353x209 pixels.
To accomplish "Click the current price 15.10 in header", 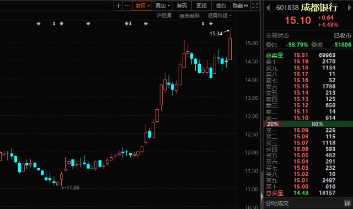I will [298, 20].
